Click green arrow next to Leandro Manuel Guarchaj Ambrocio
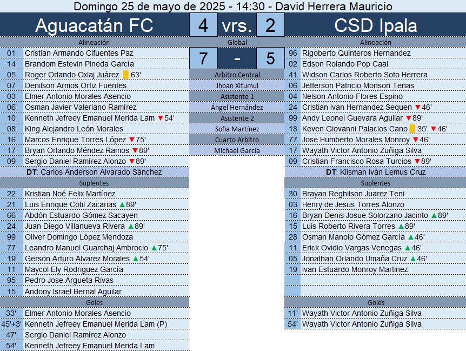The image size is (466, 351). [x=154, y=248]
